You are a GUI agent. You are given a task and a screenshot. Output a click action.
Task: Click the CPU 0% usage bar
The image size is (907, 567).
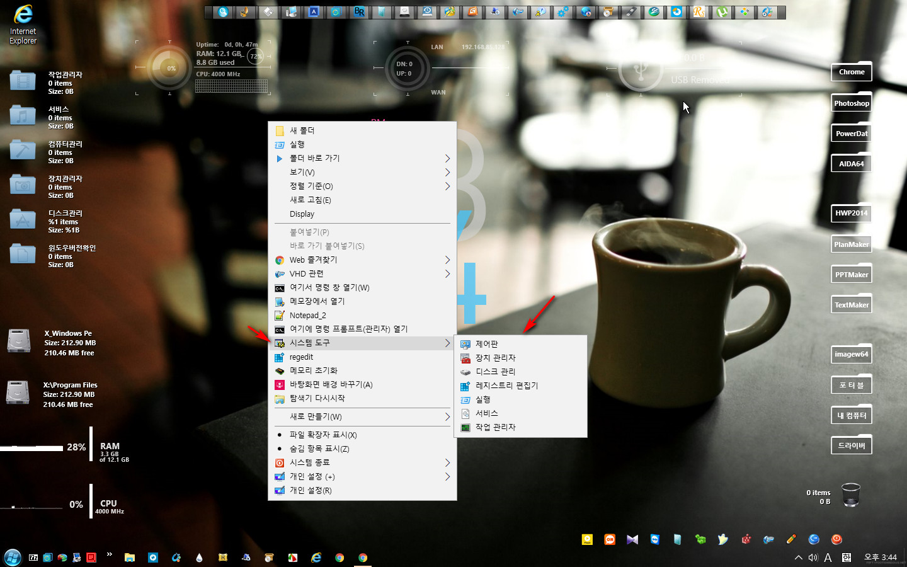coord(31,507)
